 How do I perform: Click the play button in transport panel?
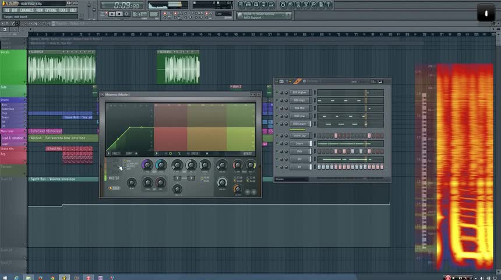tap(113, 13)
